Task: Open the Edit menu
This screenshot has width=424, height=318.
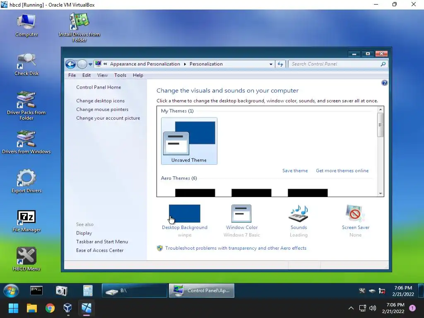Action: pos(87,75)
